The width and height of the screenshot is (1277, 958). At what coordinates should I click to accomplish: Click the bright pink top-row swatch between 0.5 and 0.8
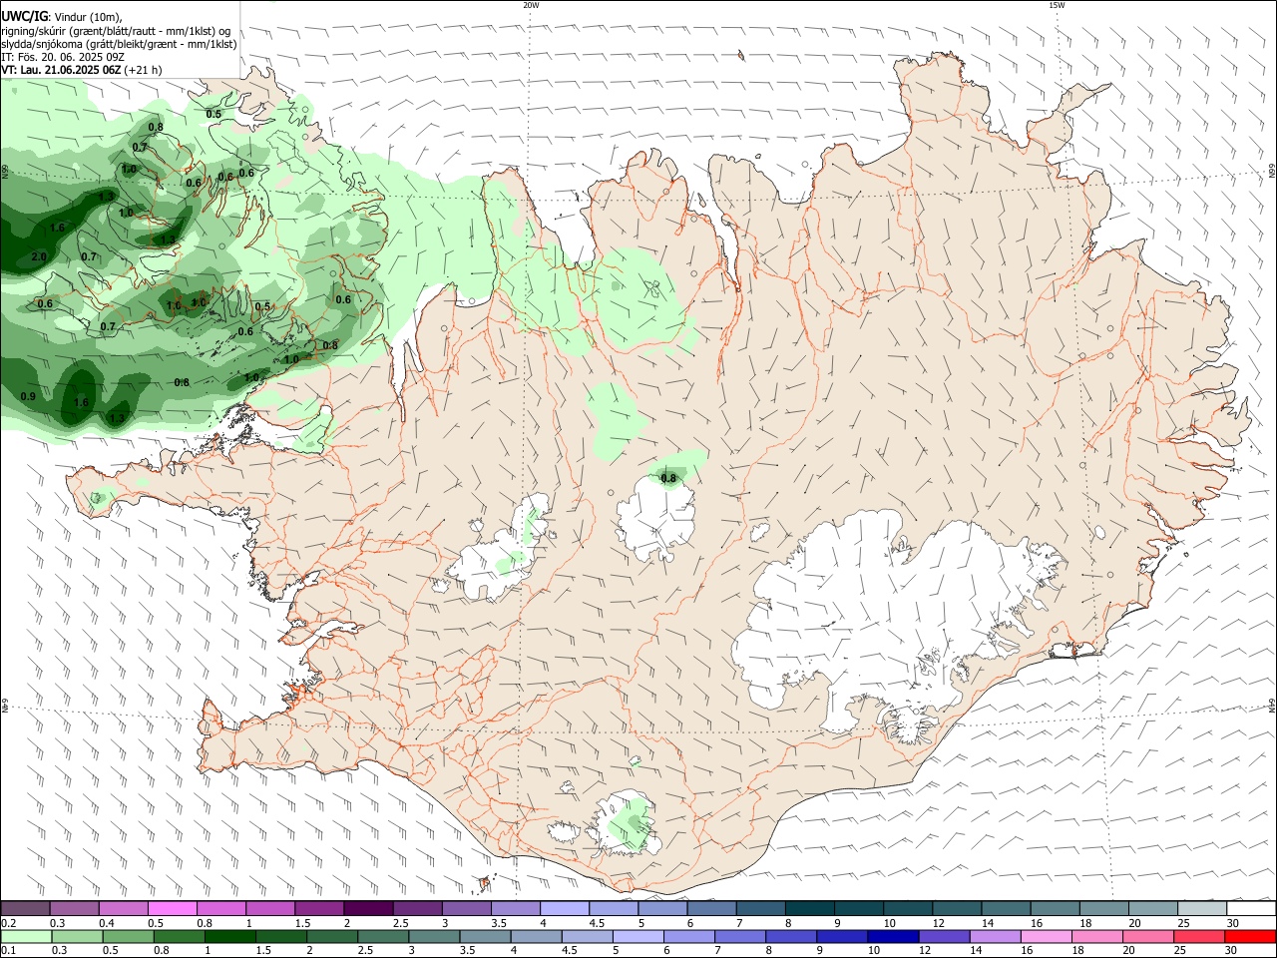pos(172,909)
